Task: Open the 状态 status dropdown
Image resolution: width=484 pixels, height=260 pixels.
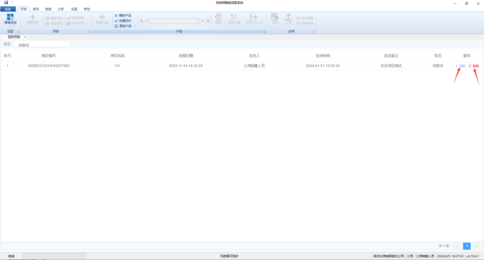Action: [x=42, y=44]
